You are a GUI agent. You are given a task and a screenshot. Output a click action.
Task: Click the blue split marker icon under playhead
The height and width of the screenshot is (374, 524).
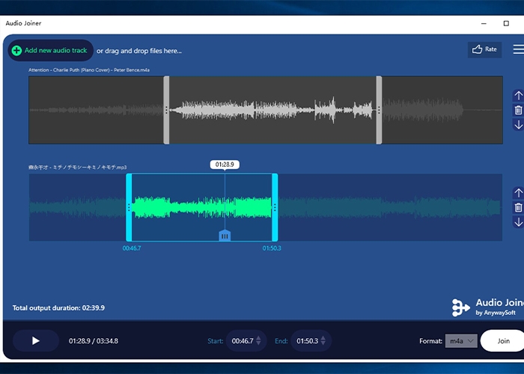(x=225, y=236)
